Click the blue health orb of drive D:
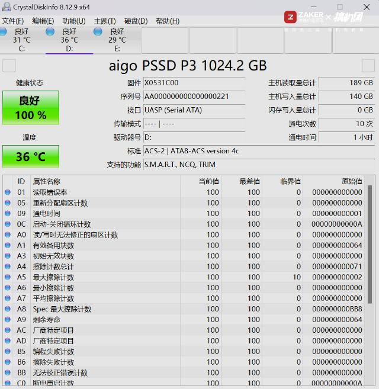The height and width of the screenshot is (389, 379). (x=50, y=32)
